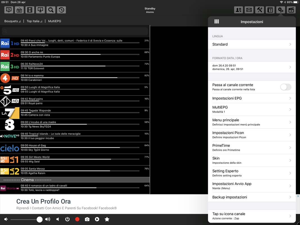Click the channel search field
The height and width of the screenshot is (225, 300).
pyautogui.click(x=75, y=31)
